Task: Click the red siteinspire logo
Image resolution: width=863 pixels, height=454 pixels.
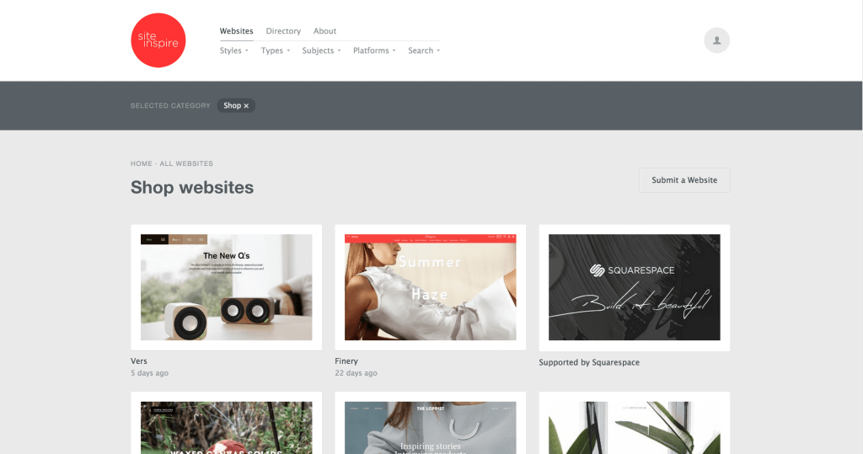Action: tap(158, 40)
